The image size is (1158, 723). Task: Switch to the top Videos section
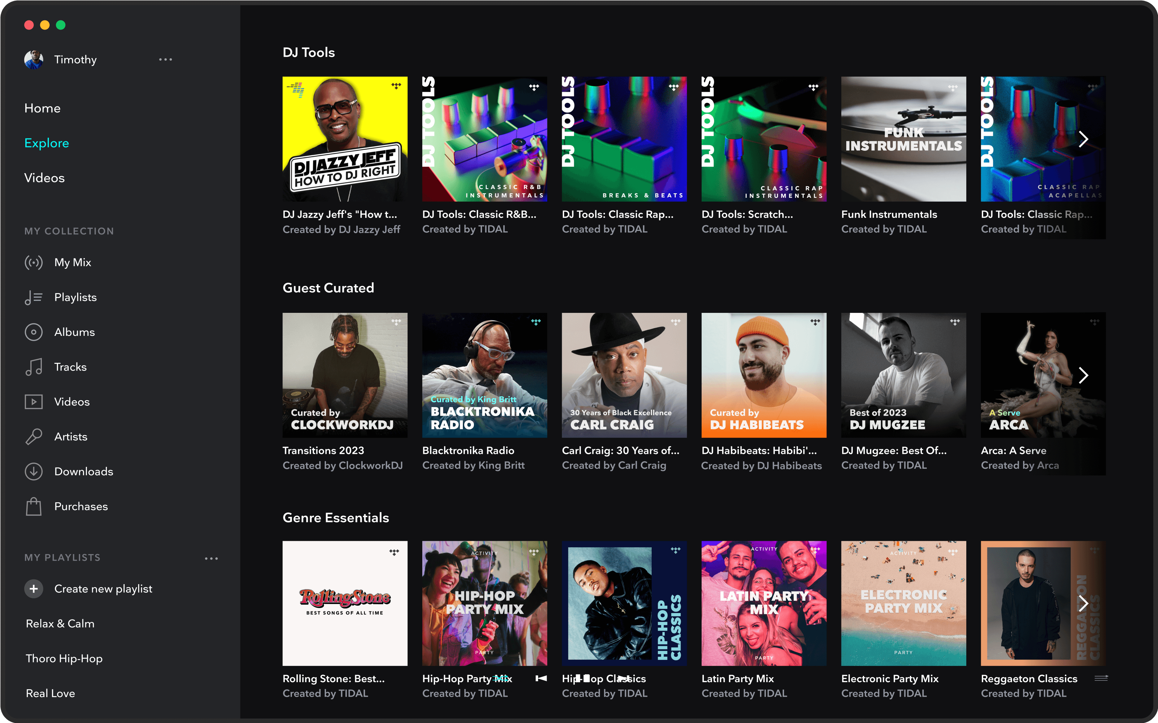tap(44, 178)
